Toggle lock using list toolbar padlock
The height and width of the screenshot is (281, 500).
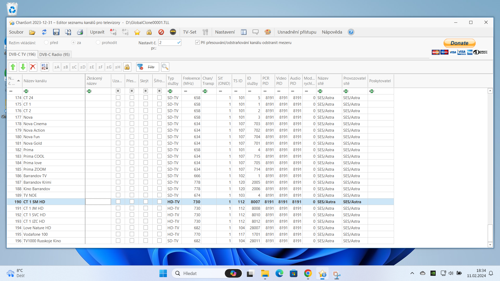click(x=127, y=67)
